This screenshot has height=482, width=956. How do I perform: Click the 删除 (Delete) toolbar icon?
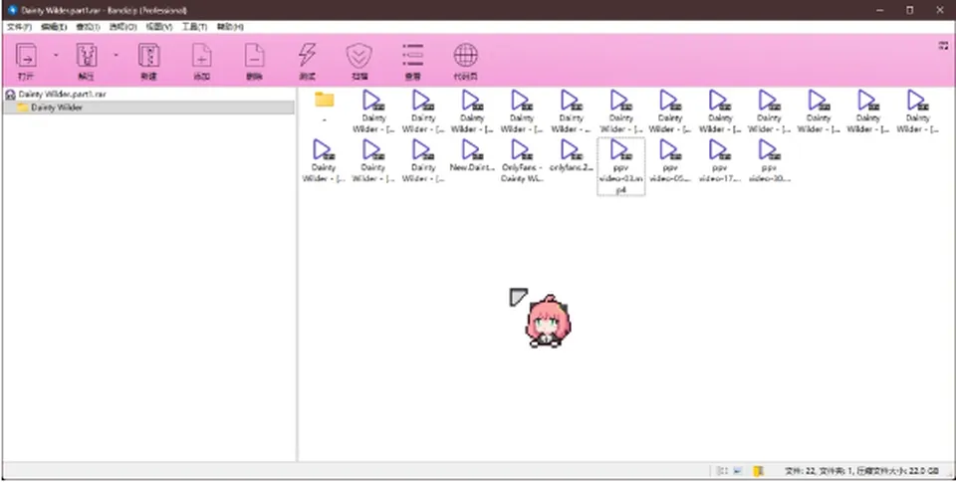point(254,56)
